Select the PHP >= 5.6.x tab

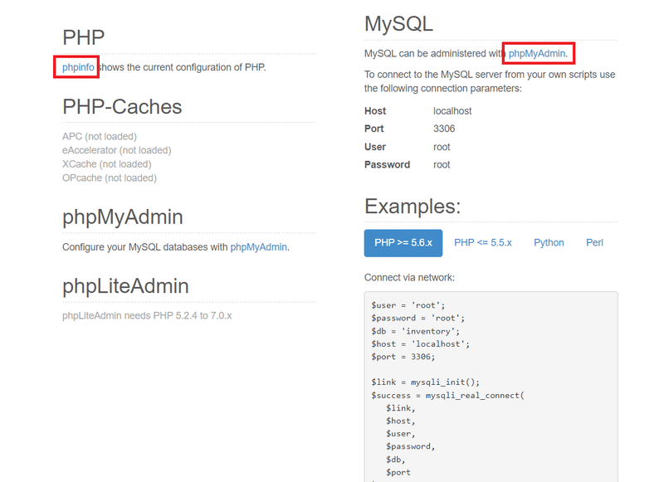(403, 243)
